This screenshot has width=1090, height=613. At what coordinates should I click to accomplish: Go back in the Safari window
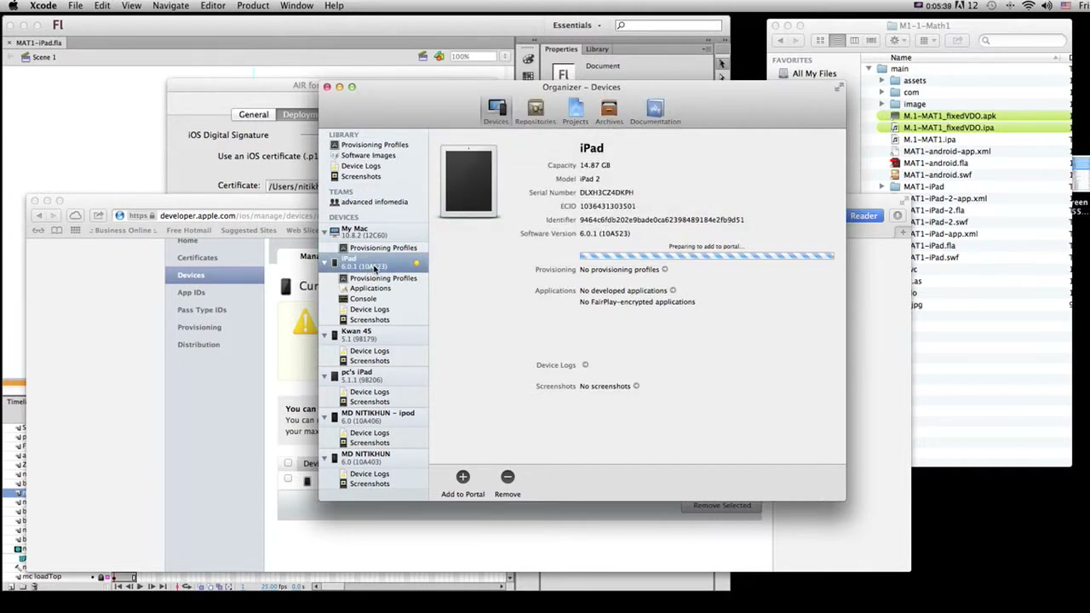tap(38, 215)
